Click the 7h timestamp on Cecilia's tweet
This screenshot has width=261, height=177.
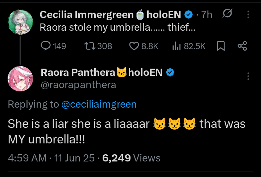click(207, 14)
